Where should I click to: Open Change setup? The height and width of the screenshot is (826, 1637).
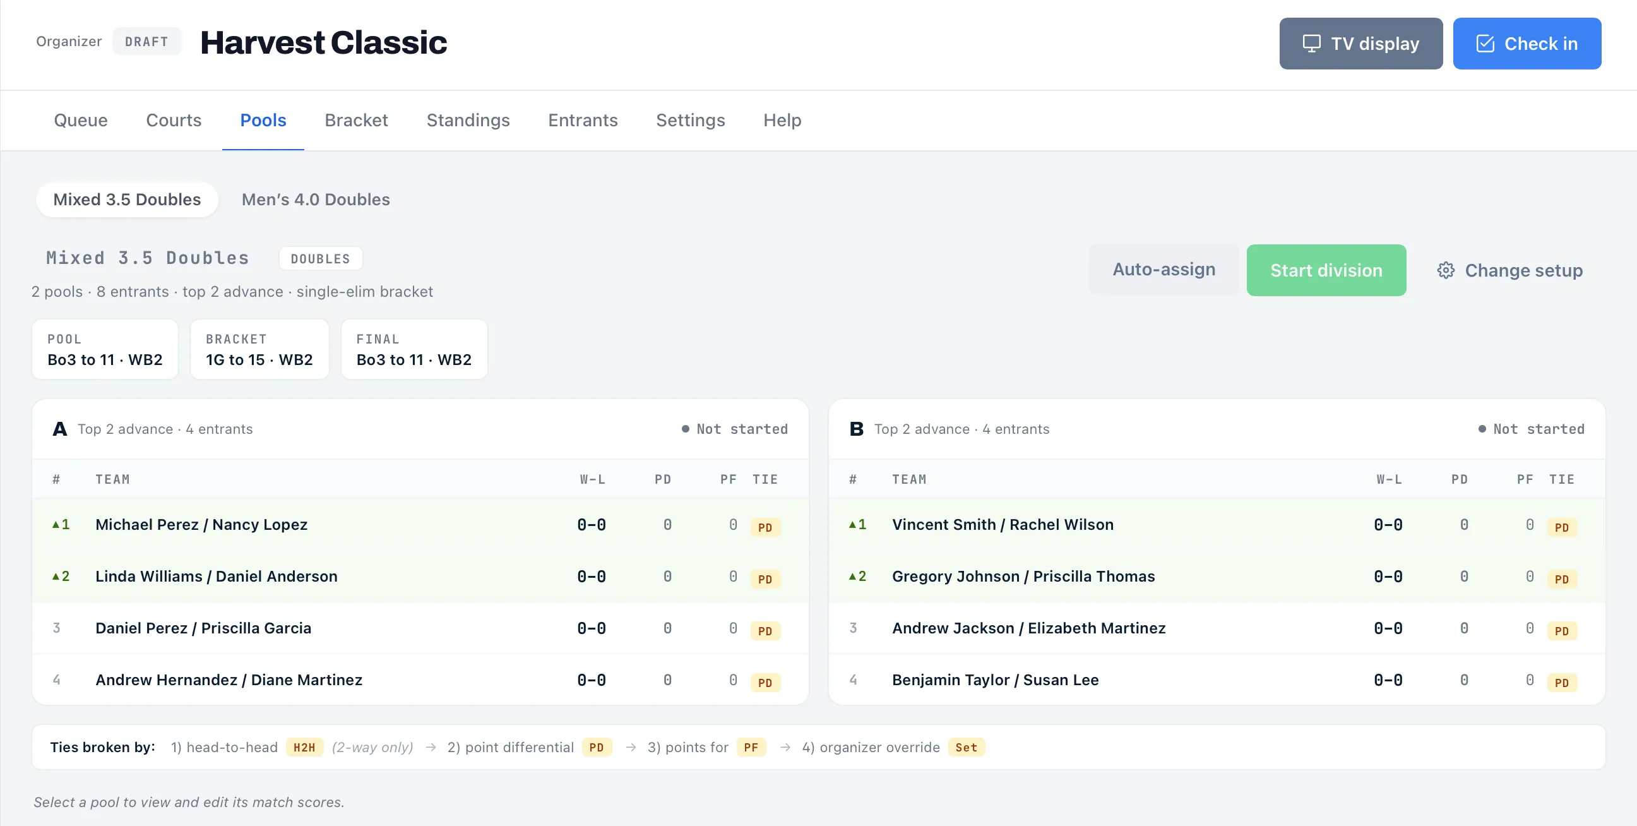coord(1510,270)
